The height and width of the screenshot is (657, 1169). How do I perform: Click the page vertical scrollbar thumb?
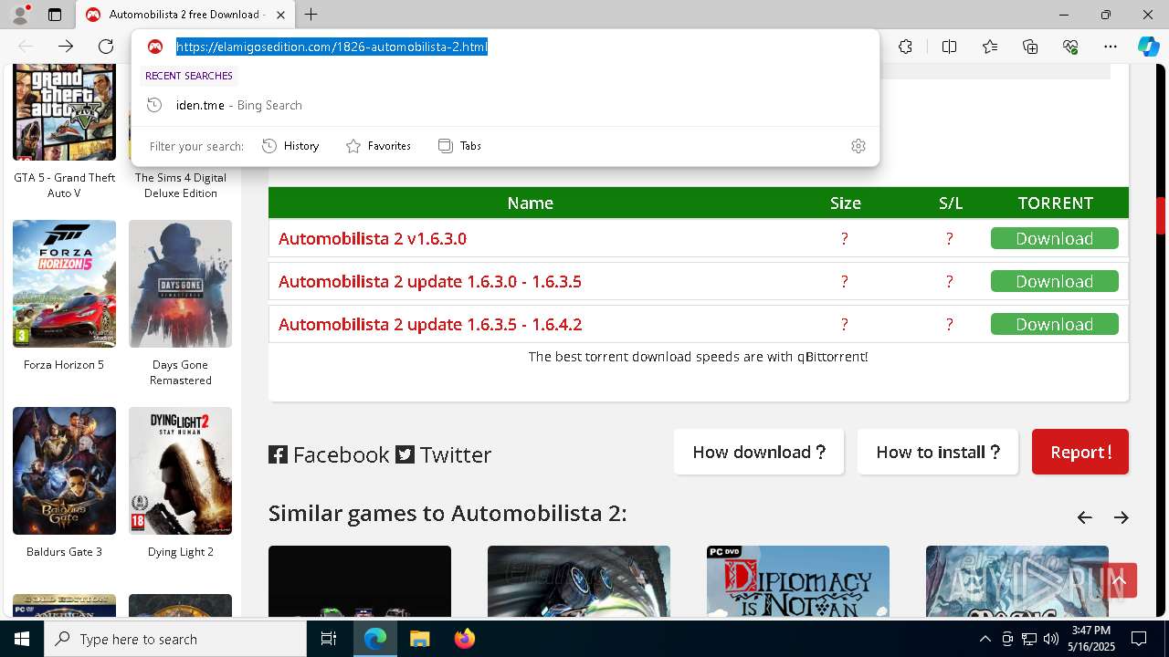point(1161,215)
